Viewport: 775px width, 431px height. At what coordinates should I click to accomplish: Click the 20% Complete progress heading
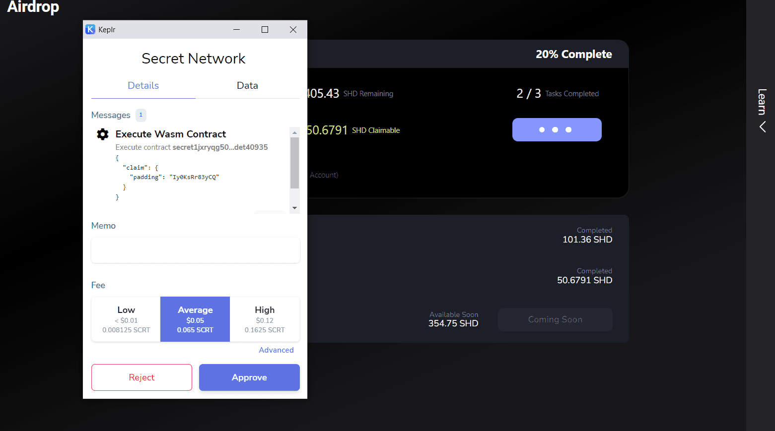pyautogui.click(x=574, y=55)
